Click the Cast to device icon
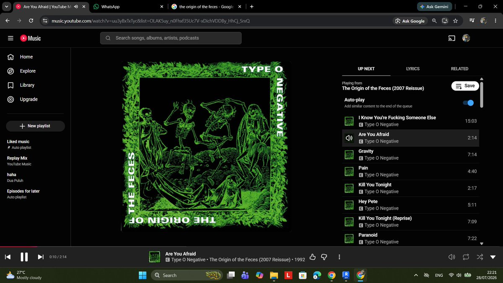 pyautogui.click(x=451, y=38)
